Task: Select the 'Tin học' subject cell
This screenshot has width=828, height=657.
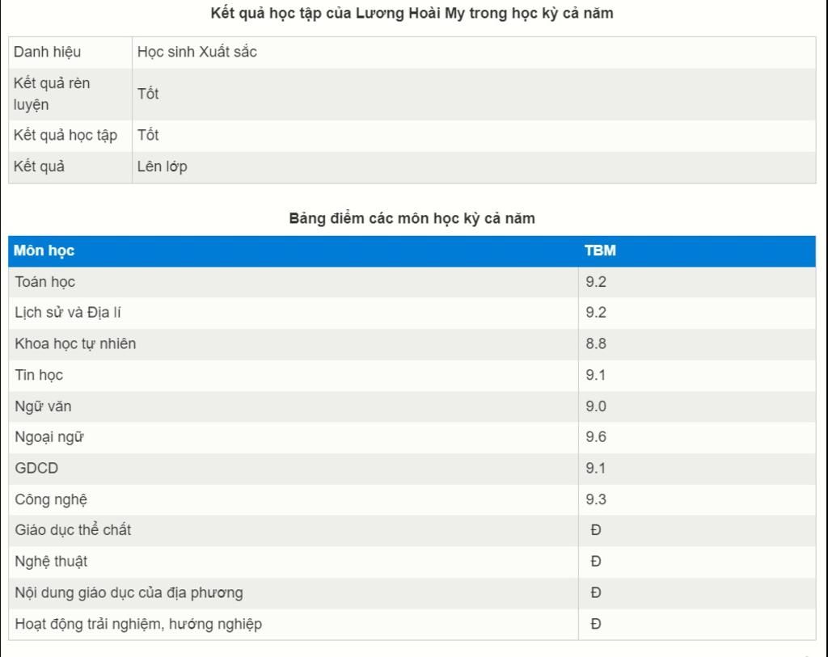Action: 39,375
